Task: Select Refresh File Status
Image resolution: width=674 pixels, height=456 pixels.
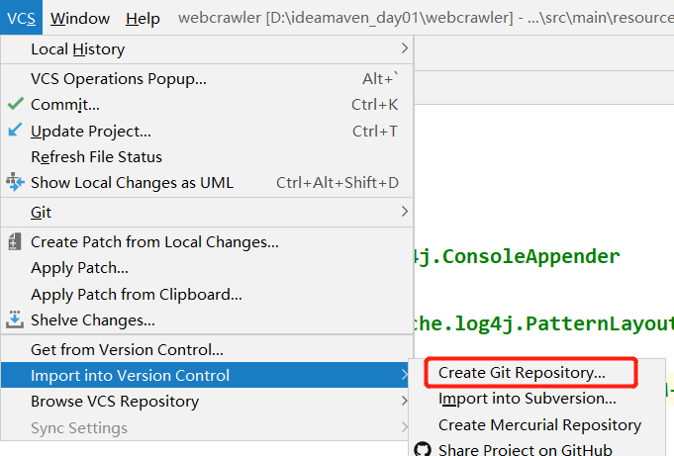Action: [x=96, y=156]
